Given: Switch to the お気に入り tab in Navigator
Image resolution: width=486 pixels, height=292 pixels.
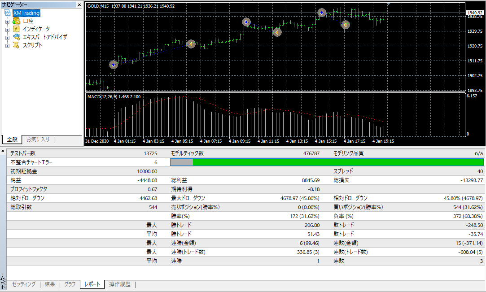Looking at the screenshot, I should (x=38, y=139).
